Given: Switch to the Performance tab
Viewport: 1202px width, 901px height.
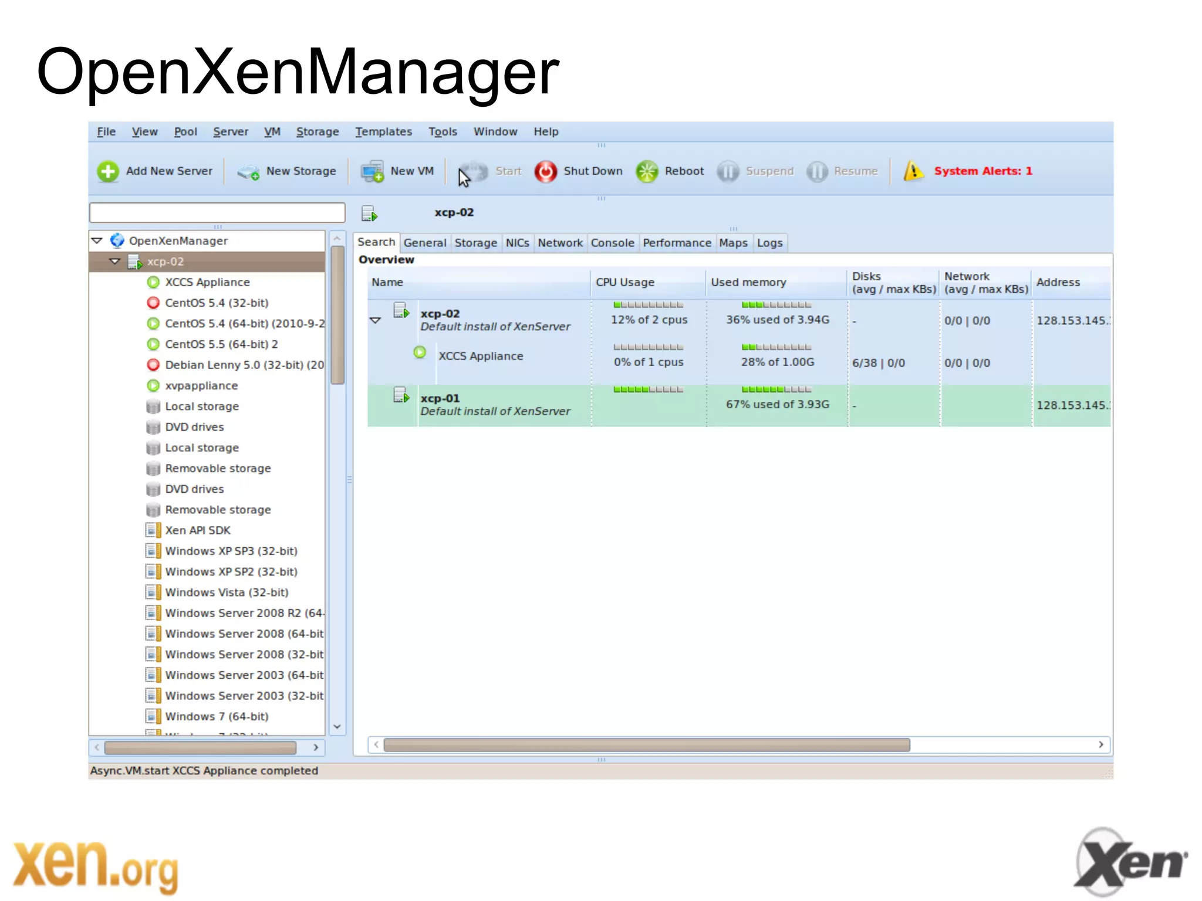Looking at the screenshot, I should [677, 243].
